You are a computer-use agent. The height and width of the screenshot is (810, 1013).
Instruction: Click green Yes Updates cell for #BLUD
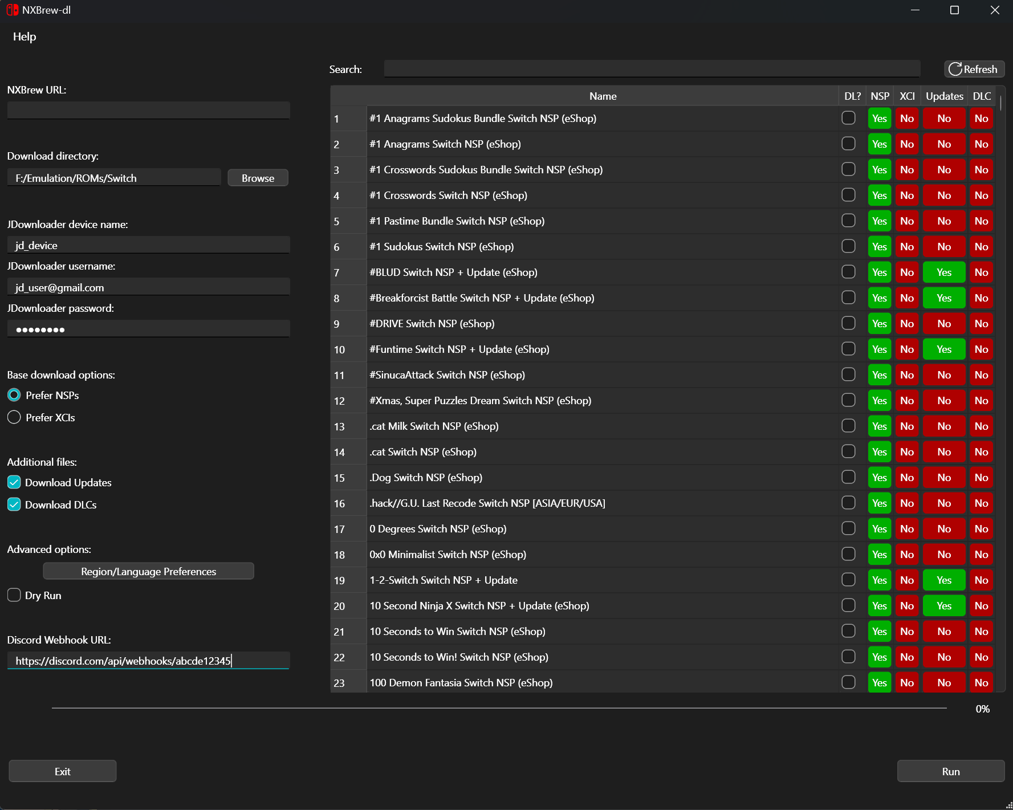point(944,272)
